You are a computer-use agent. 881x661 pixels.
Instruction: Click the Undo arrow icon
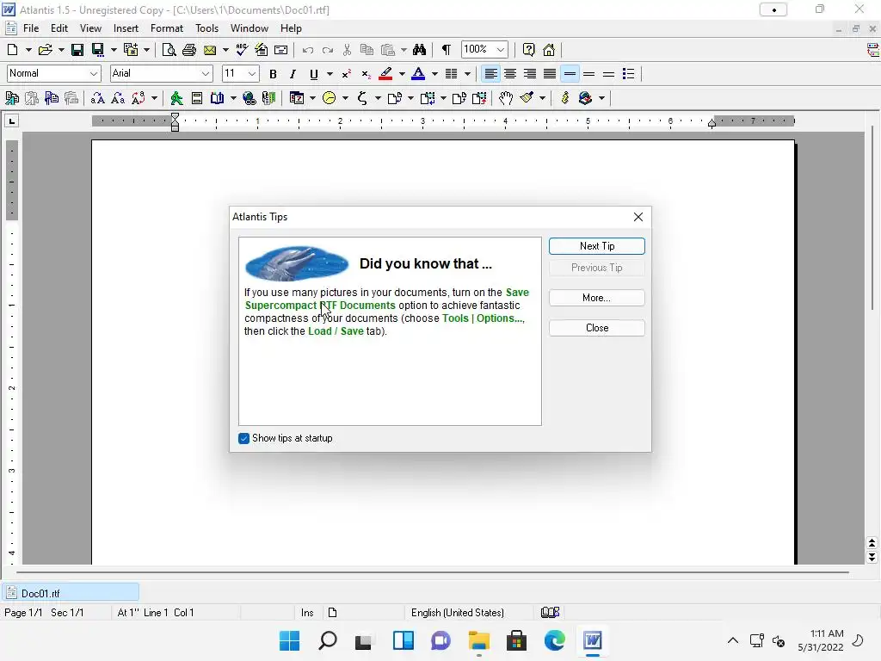(307, 50)
